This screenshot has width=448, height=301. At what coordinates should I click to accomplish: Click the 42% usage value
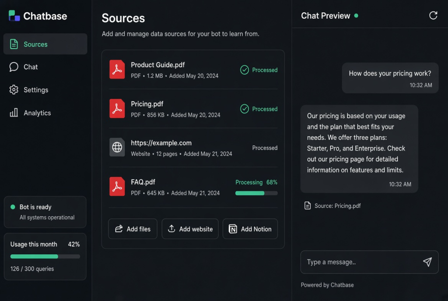tap(73, 244)
